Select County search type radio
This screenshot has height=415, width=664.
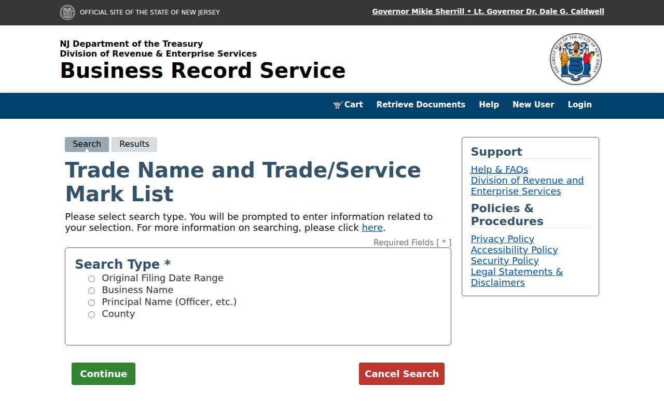[91, 314]
